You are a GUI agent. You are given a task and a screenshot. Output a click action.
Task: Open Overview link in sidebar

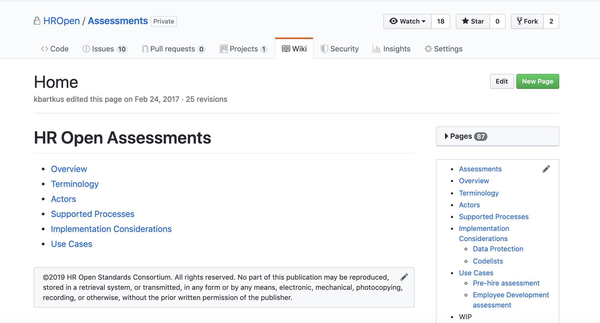coord(474,181)
